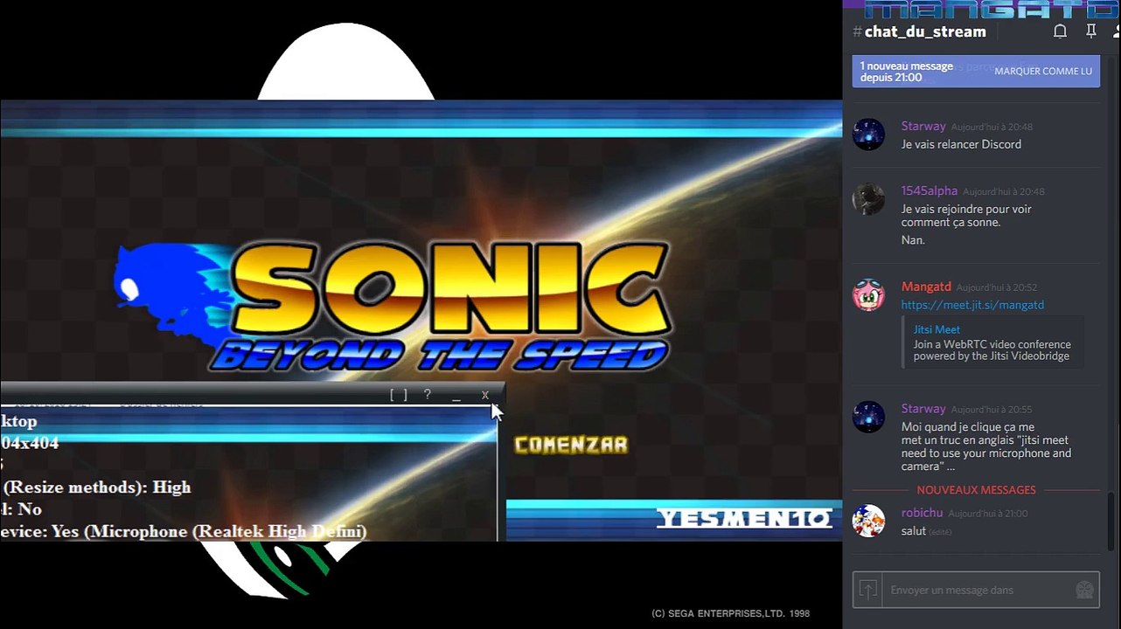The height and width of the screenshot is (629, 1121).
Task: Click the '(Resize methods): High' line in overlay
Action: [98, 487]
